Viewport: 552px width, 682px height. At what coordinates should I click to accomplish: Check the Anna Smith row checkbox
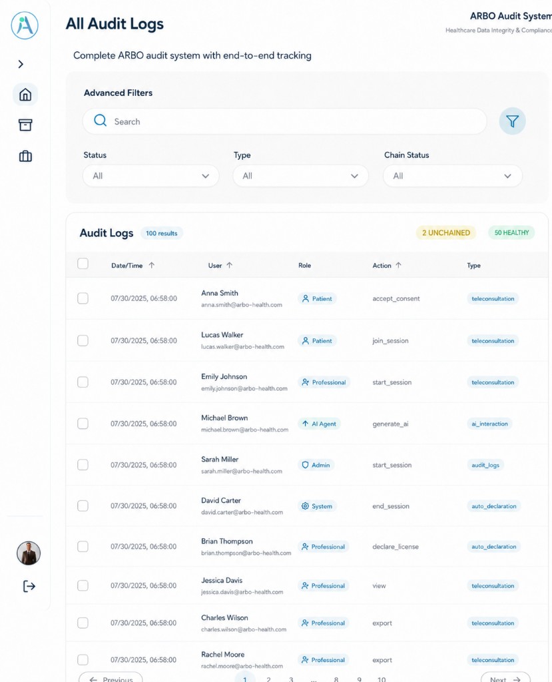coord(83,298)
